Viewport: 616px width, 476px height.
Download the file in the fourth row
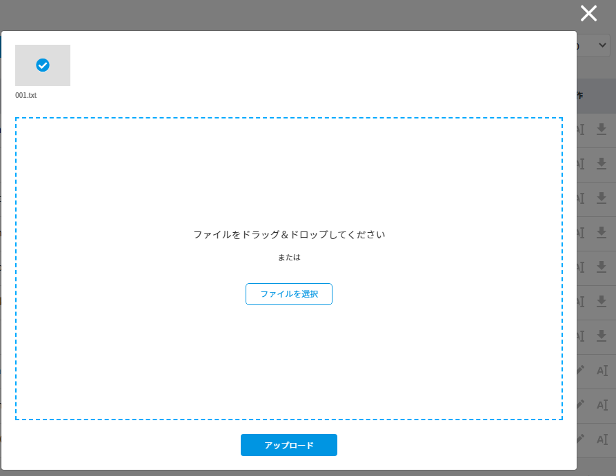pos(602,232)
